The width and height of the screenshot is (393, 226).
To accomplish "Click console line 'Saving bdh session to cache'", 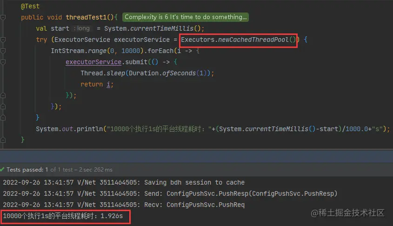I will pos(124,182).
